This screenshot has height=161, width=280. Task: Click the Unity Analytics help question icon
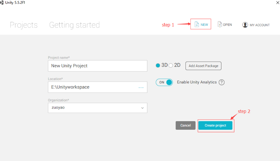tap(222, 82)
